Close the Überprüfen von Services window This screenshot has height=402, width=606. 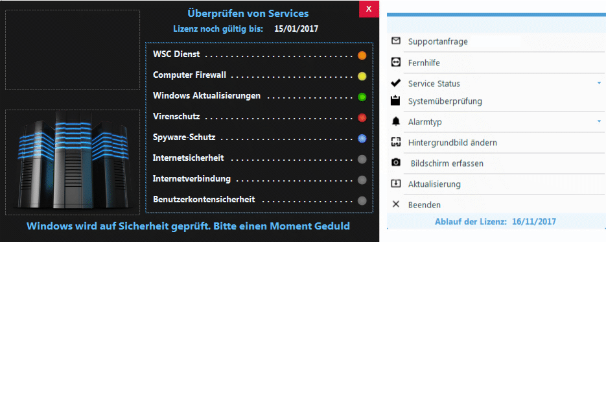point(368,8)
